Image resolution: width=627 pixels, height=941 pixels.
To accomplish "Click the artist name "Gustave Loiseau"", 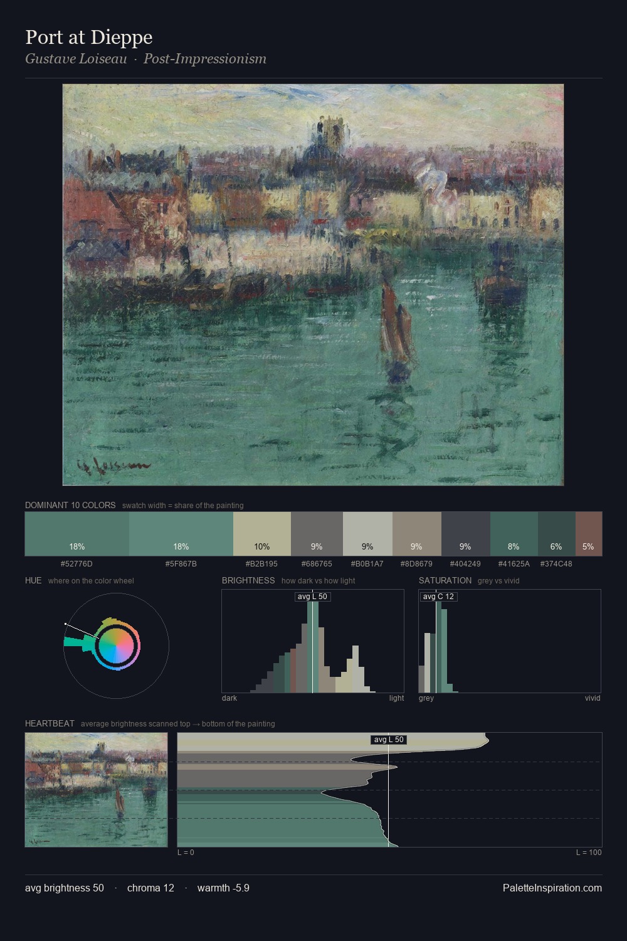I will [x=76, y=59].
